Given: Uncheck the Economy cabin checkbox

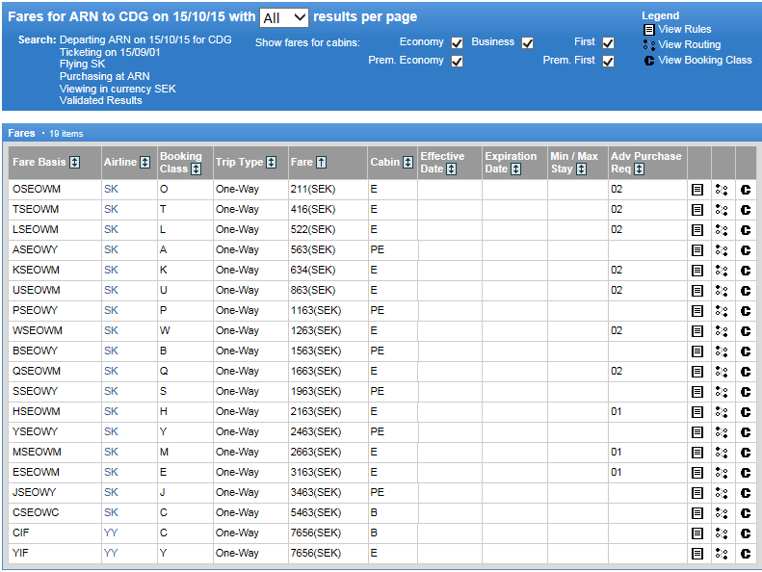Looking at the screenshot, I should coord(458,43).
